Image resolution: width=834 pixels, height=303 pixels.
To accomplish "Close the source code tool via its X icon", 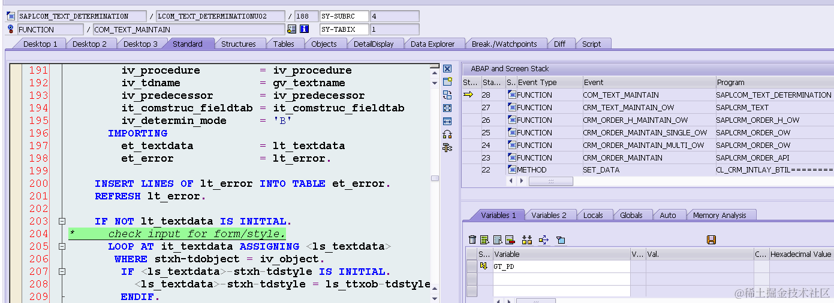I will [x=447, y=69].
